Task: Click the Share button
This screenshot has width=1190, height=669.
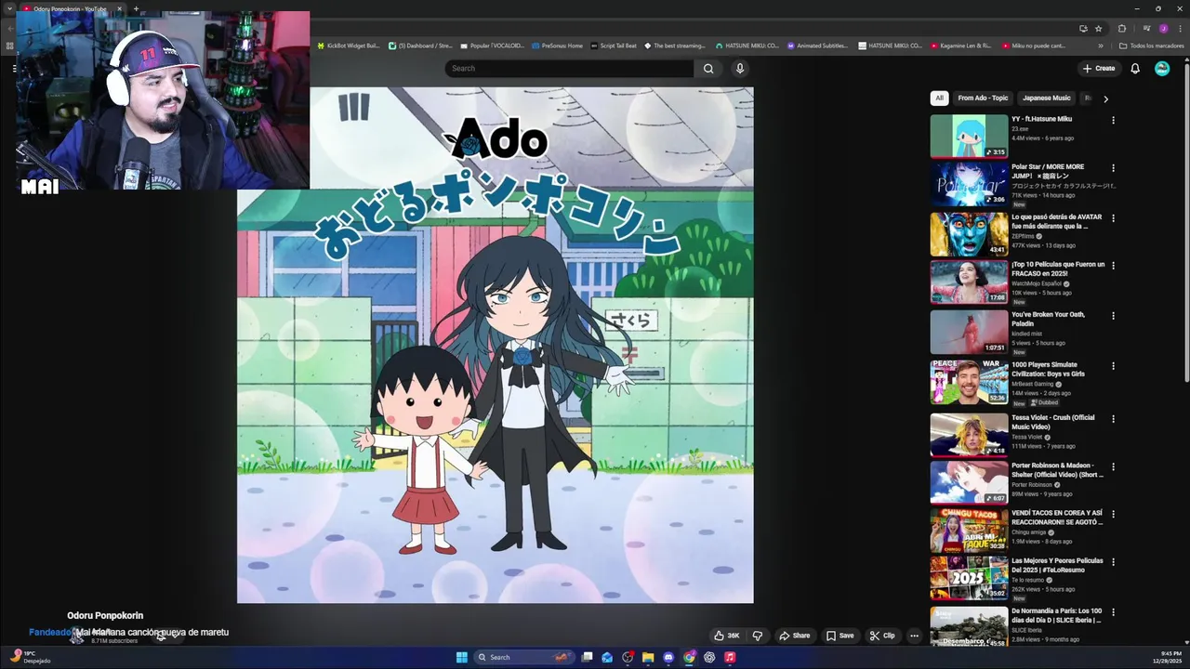Action: click(x=795, y=636)
